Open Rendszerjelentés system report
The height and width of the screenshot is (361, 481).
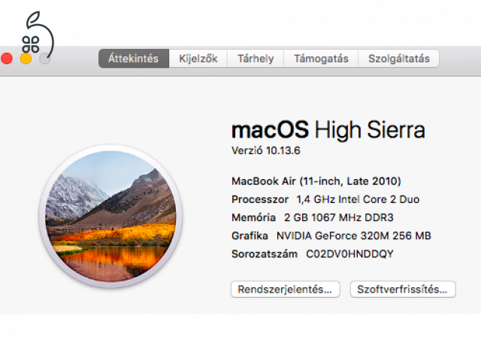(x=286, y=289)
